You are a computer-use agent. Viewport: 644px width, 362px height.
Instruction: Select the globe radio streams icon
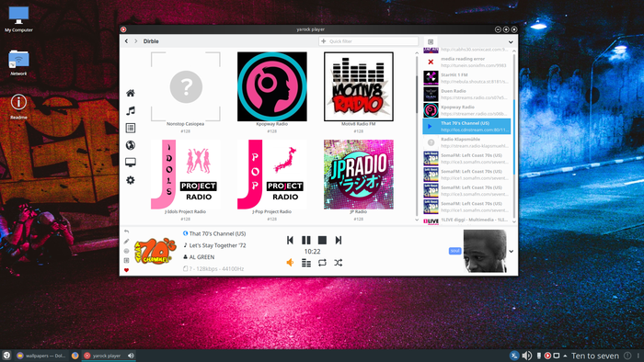[x=131, y=145]
